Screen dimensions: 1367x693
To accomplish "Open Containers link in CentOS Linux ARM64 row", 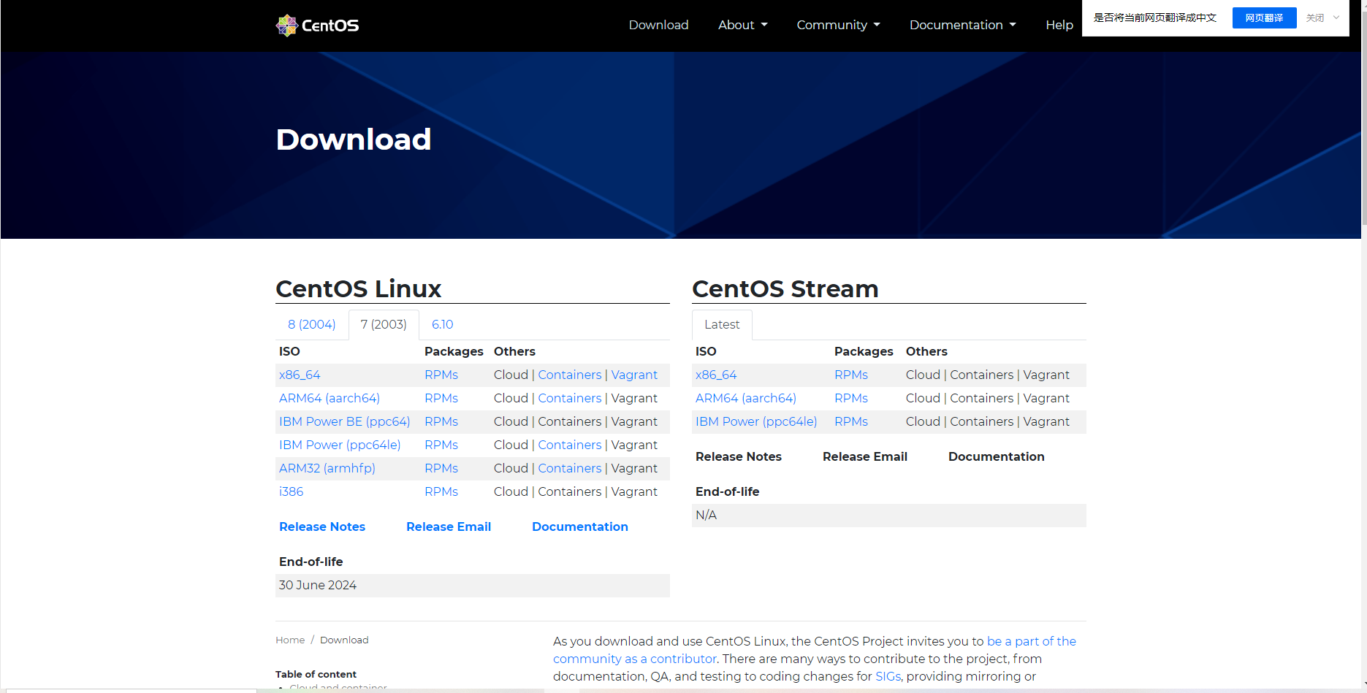I will tap(570, 398).
